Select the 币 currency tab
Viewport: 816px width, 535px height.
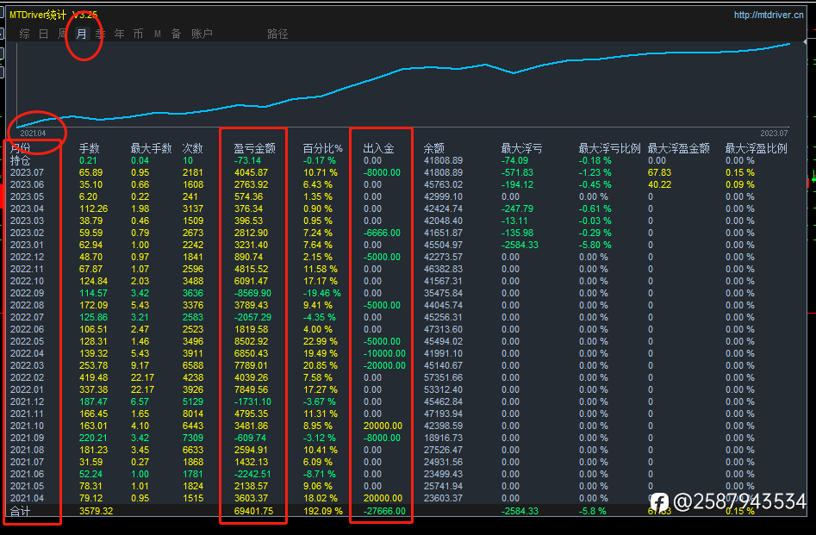coord(138,34)
